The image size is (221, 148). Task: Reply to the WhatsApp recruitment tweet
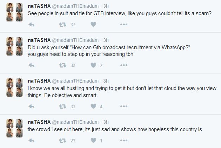31,65
